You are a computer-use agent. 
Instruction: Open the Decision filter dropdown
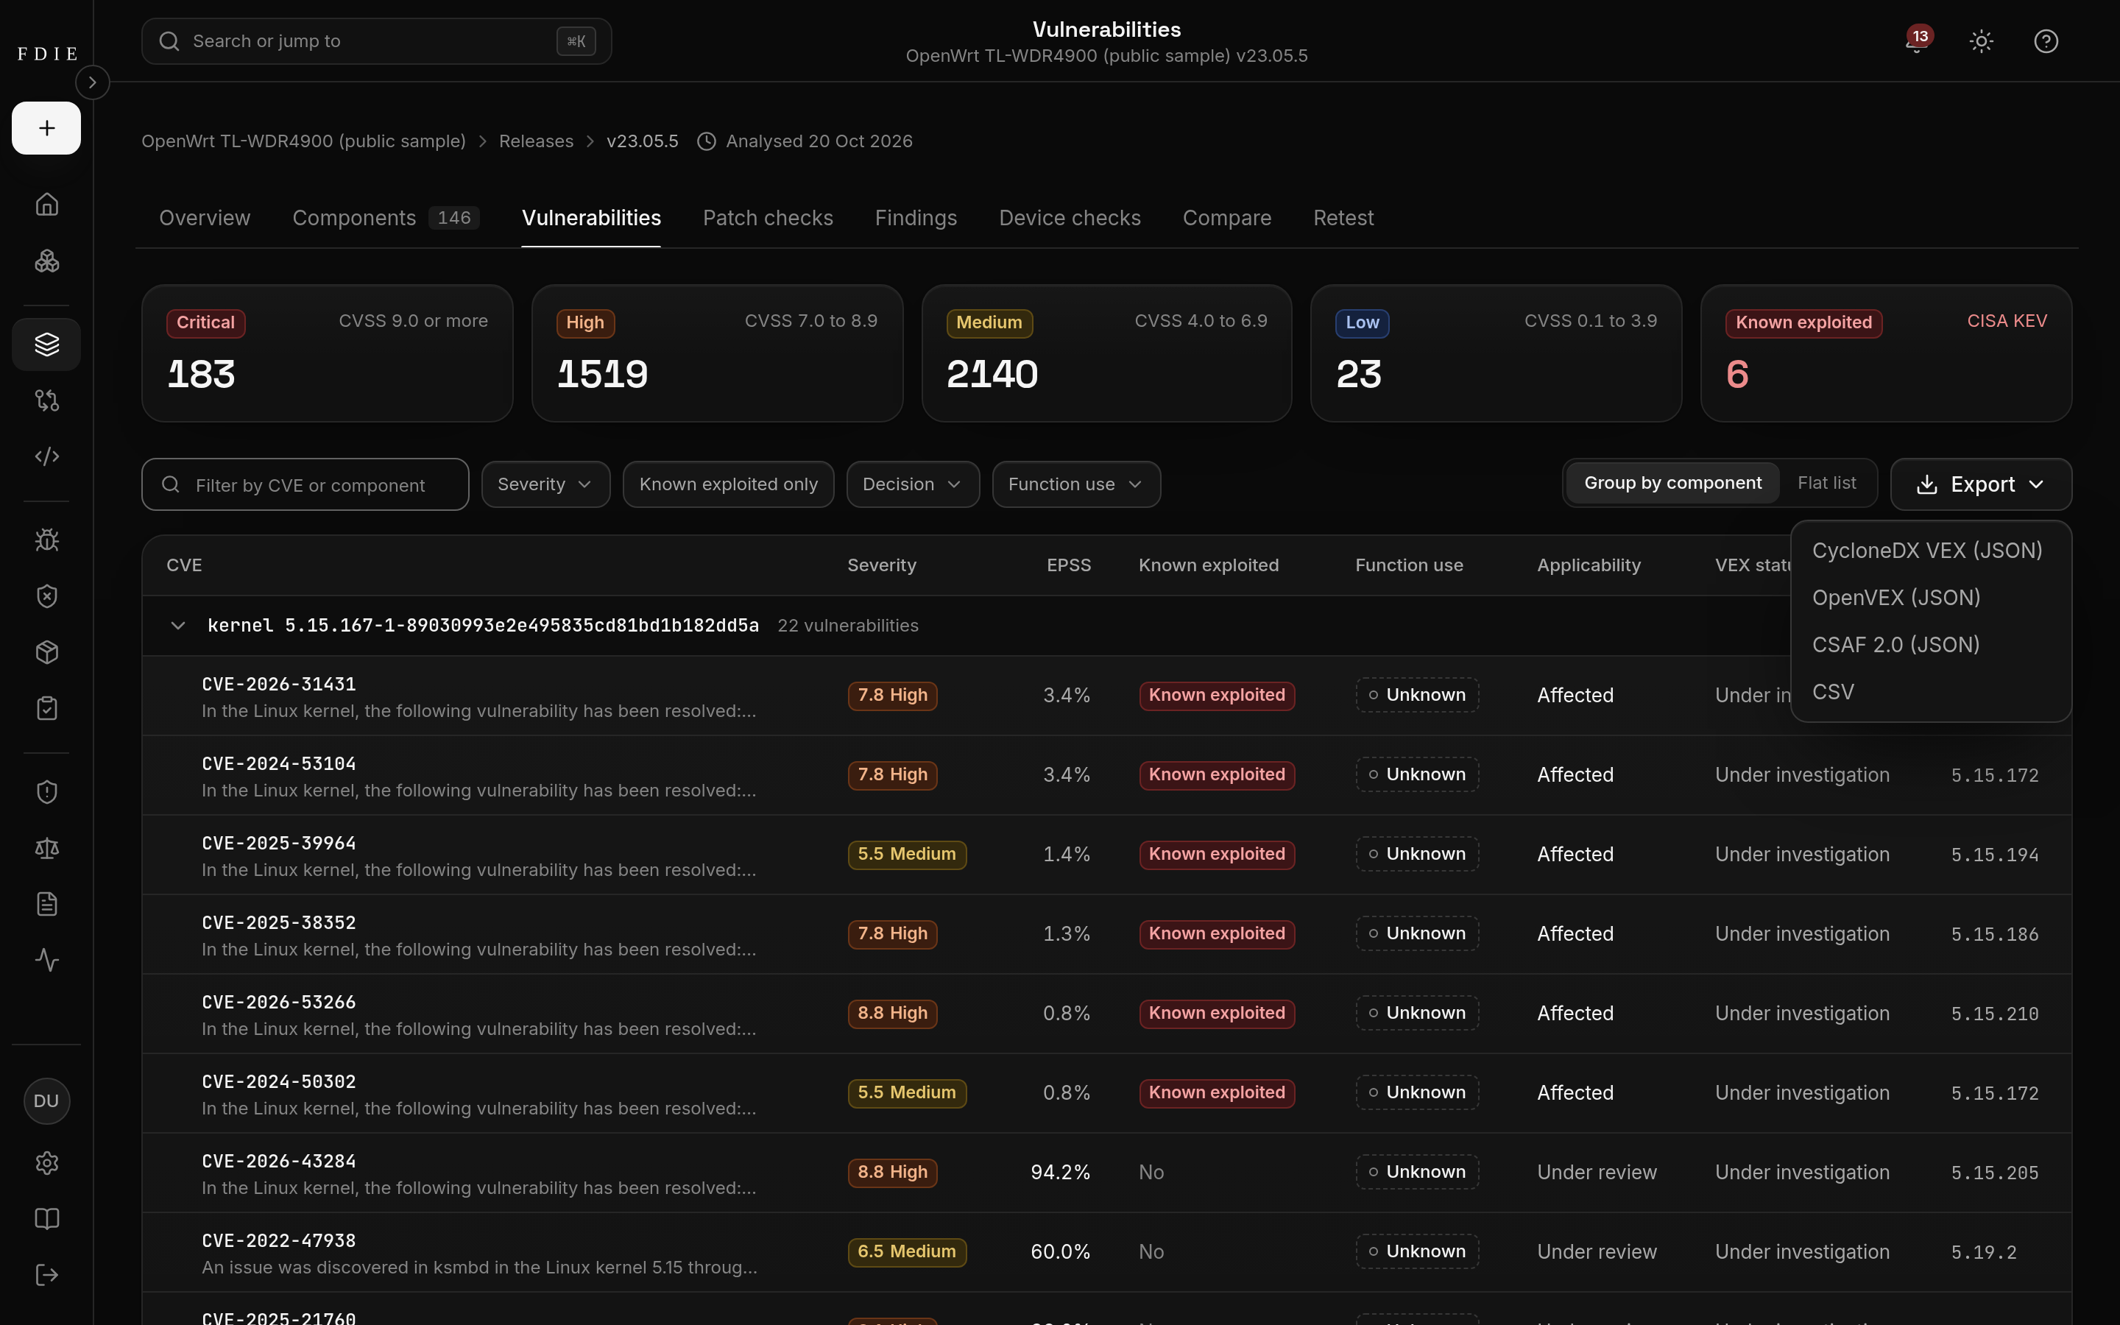[x=912, y=484]
